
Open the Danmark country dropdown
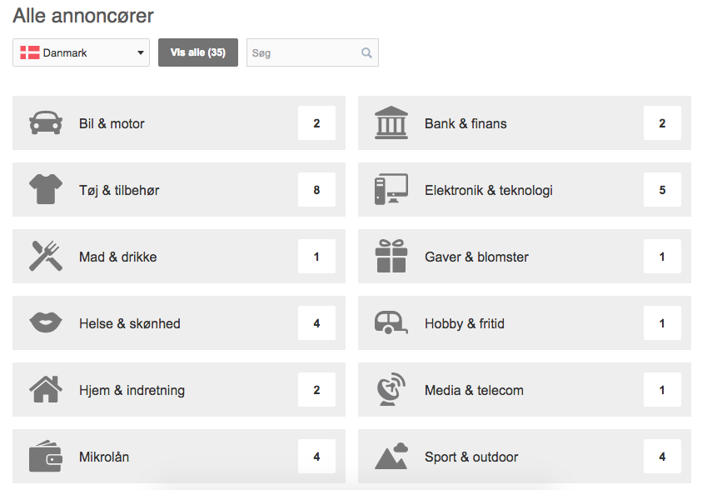[x=81, y=52]
